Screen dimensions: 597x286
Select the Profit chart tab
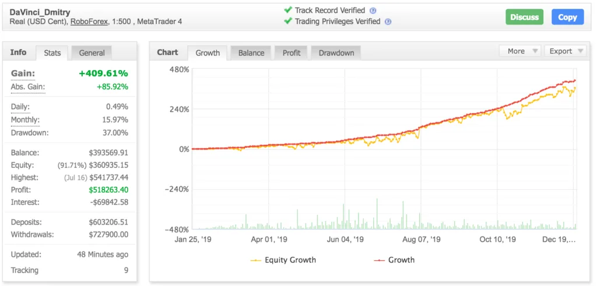tap(292, 53)
